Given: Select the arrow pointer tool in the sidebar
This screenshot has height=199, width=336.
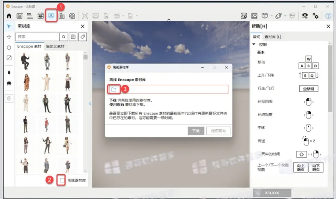Looking at the screenshot, I should (9, 26).
